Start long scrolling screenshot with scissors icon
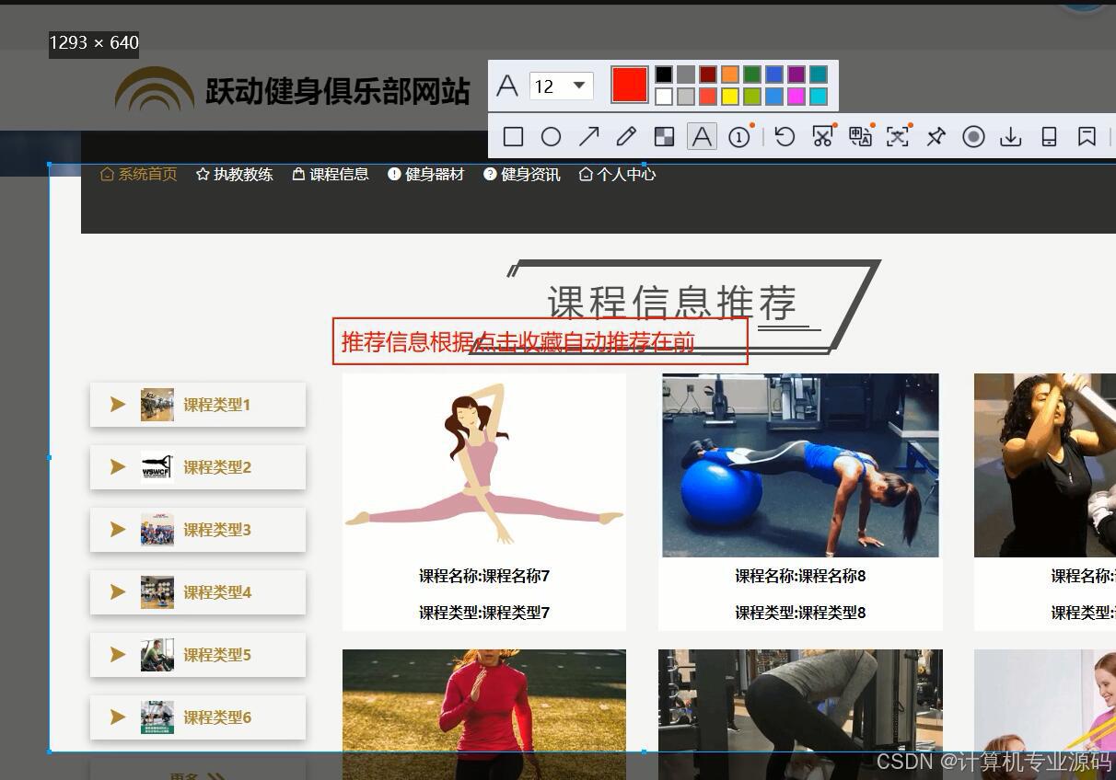This screenshot has width=1116, height=780. (822, 137)
